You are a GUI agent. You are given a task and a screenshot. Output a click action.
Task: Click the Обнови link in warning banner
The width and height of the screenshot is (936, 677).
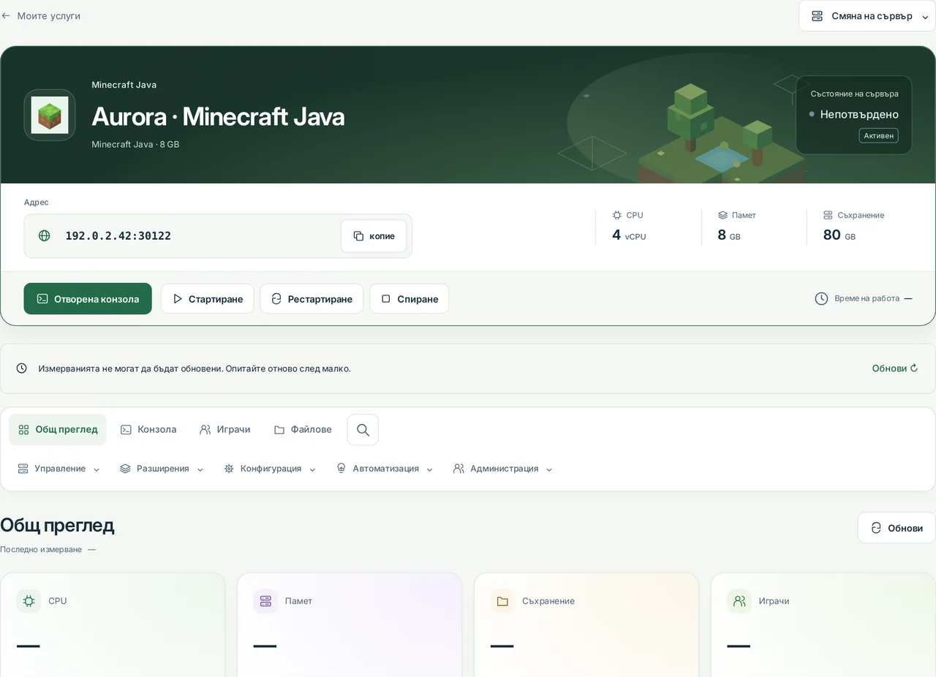894,368
